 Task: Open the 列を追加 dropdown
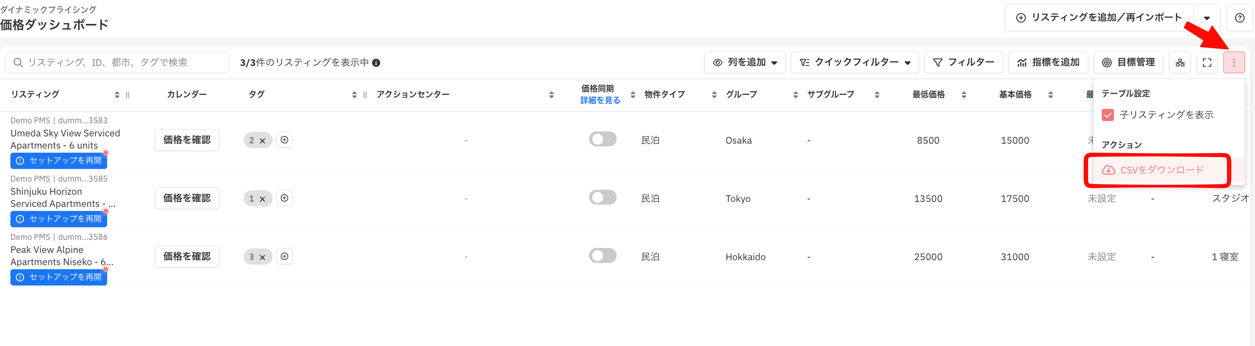click(x=745, y=62)
